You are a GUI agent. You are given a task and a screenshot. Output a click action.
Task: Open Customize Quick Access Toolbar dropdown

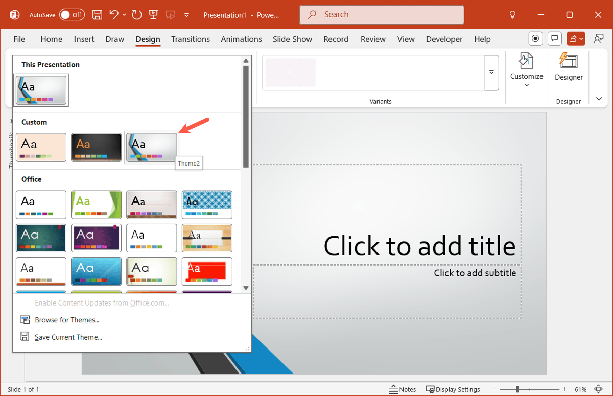coord(187,15)
